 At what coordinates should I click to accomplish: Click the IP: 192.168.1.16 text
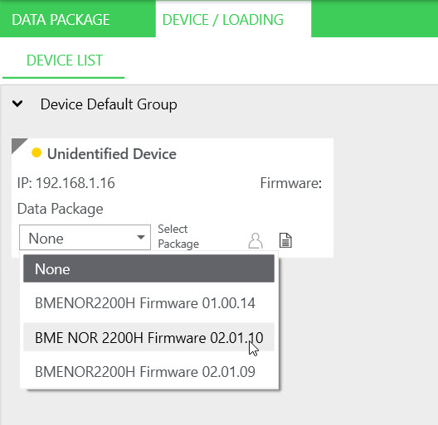tap(66, 183)
